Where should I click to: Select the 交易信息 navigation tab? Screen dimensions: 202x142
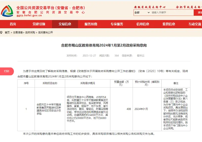pos(65,24)
